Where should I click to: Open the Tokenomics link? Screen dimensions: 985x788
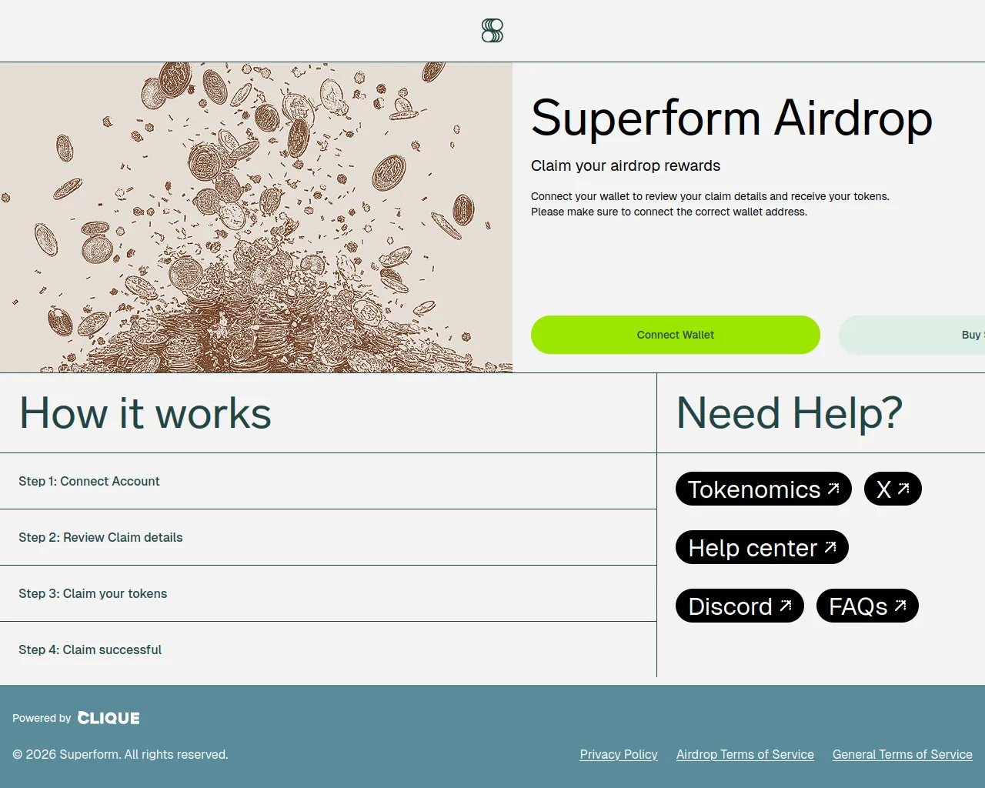coord(763,489)
